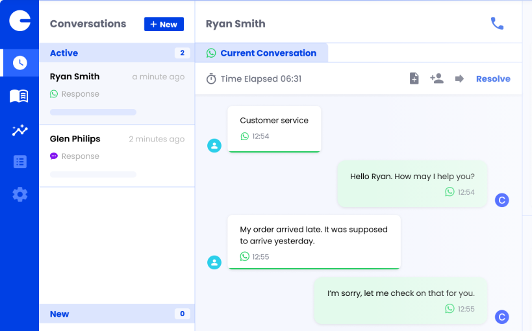Click Response label under Ryan Smith
532x331 pixels.
click(x=81, y=94)
